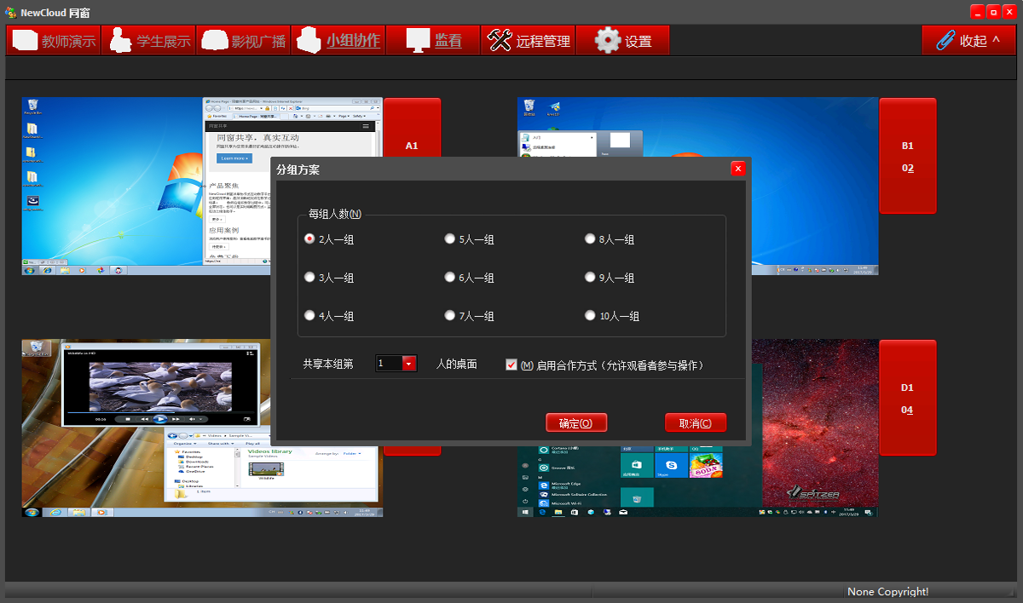Expand the 共享本组第 person number dropdown
This screenshot has height=603, width=1023.
click(409, 364)
